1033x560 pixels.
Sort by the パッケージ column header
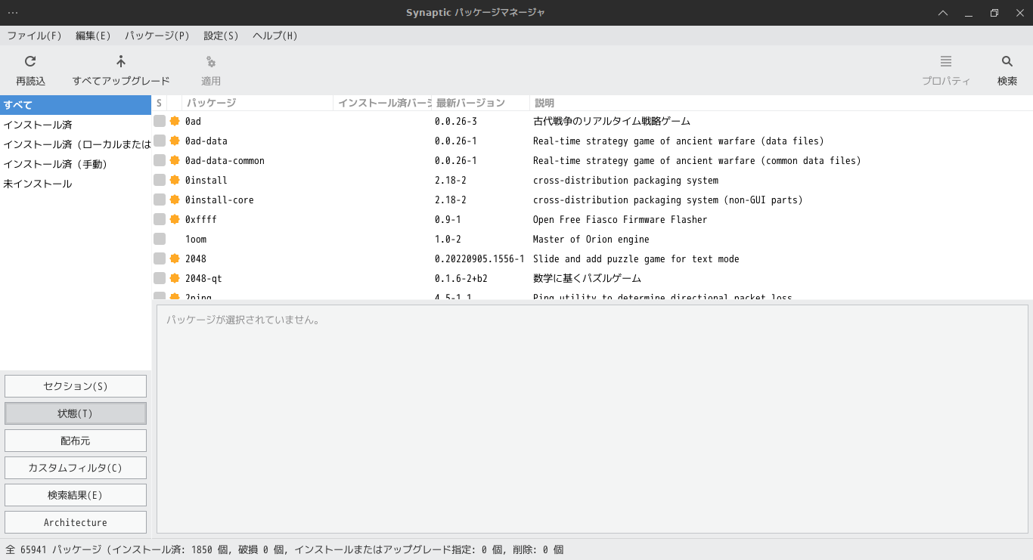click(x=257, y=103)
